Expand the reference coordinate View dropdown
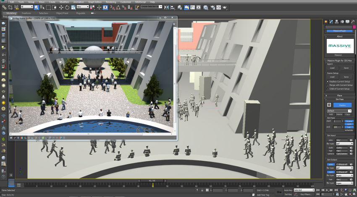357x197 pixels. [82, 7]
